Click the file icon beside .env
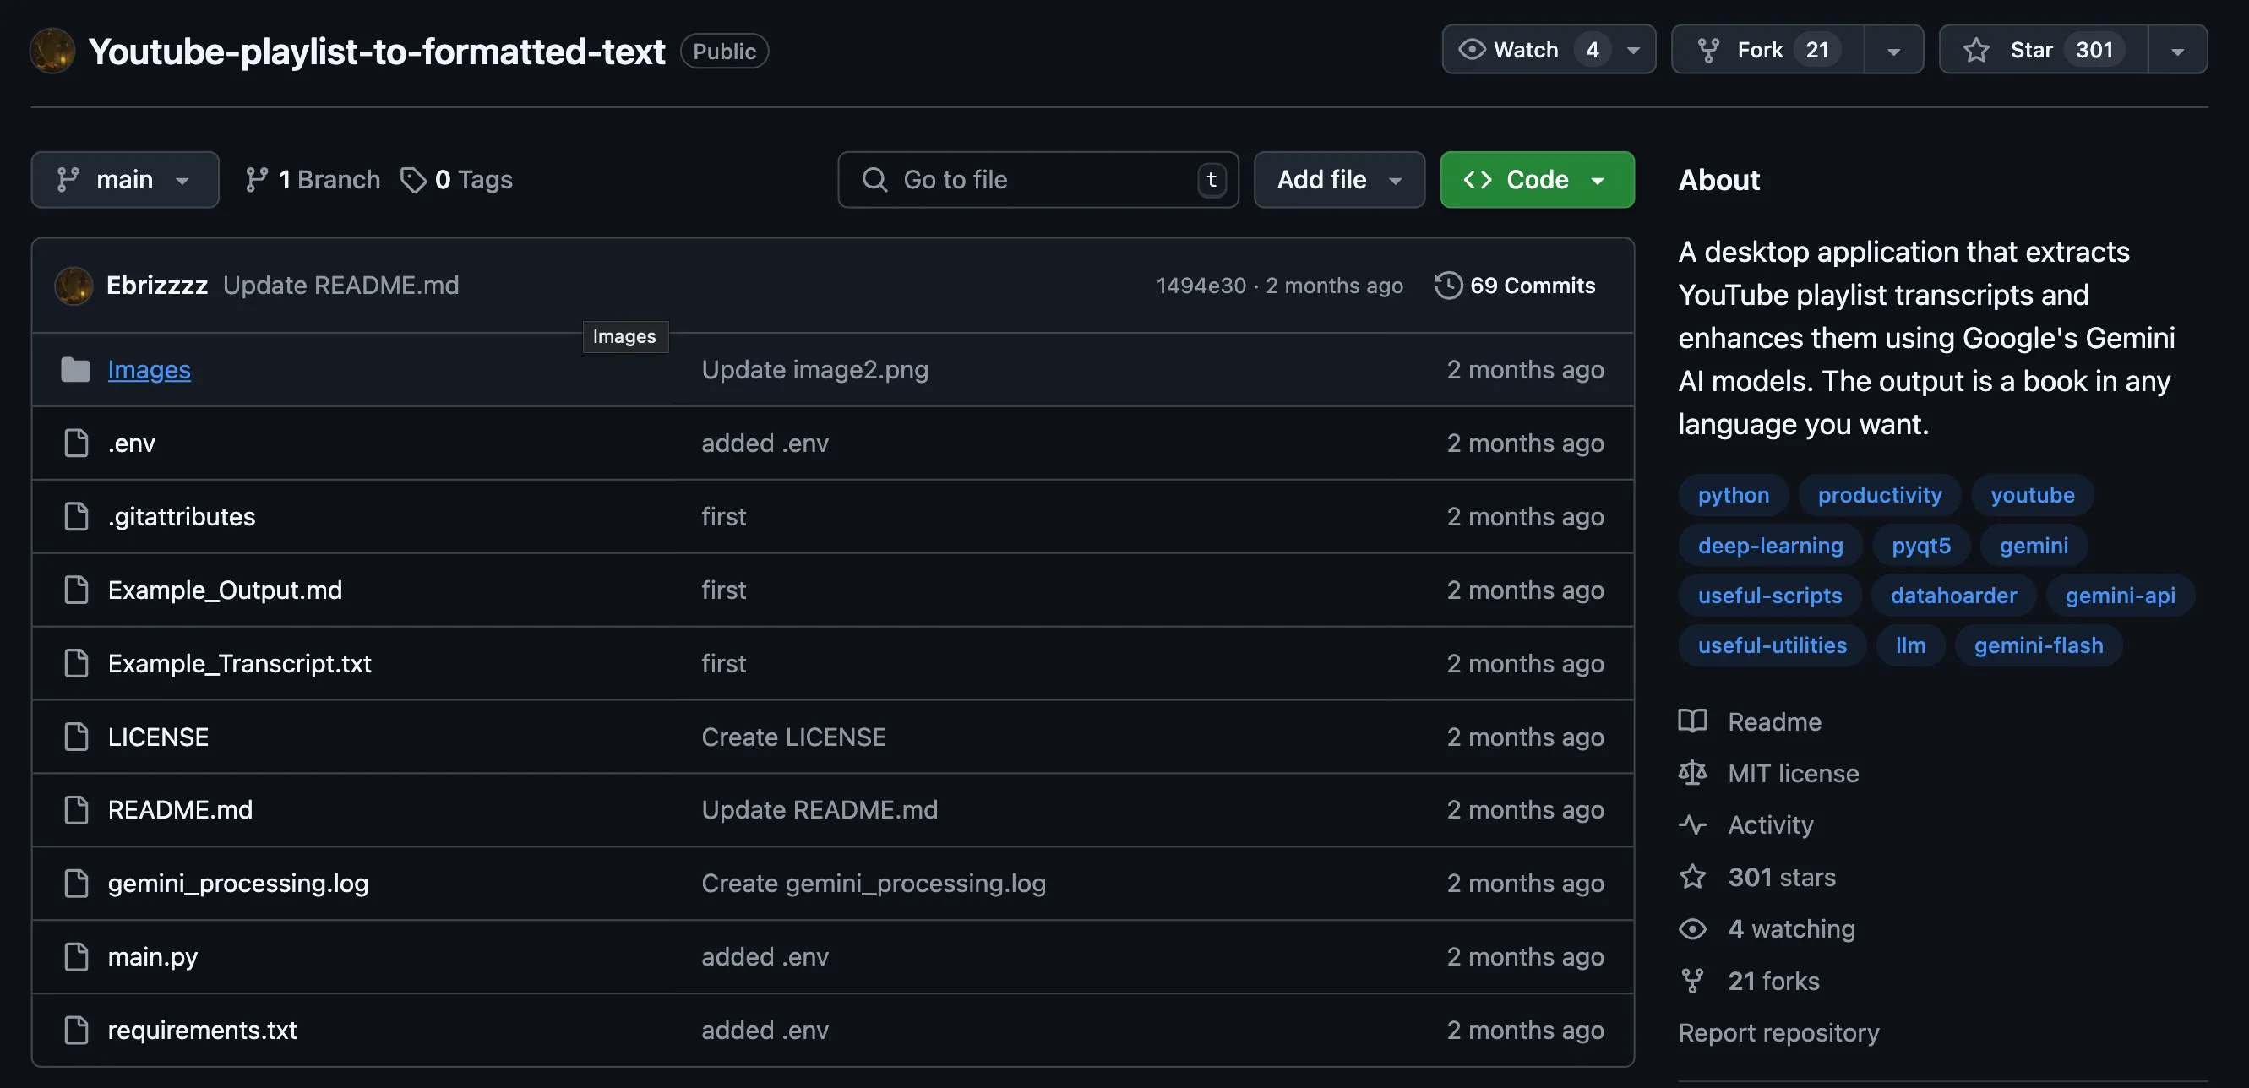 click(x=77, y=443)
